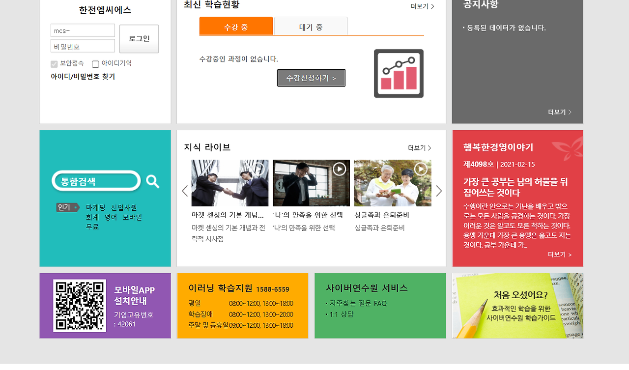
Task: Enable the 보안접속 checkbox
Action: click(x=54, y=63)
